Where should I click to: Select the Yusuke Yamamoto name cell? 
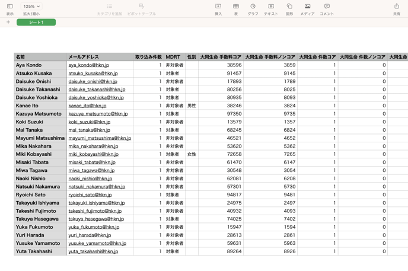coord(40,243)
